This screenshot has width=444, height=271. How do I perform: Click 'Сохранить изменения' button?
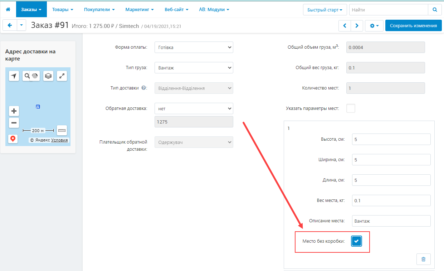tap(413, 26)
